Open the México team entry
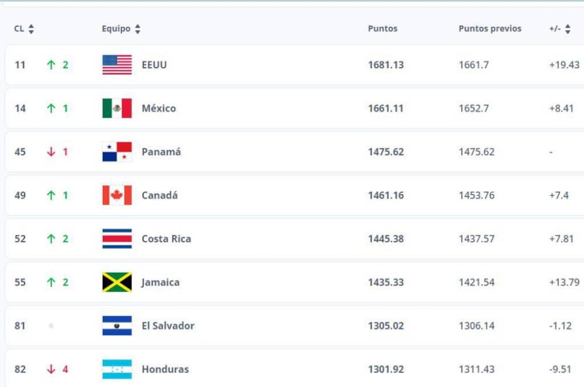Viewport: 584px width, 387px height. [159, 108]
